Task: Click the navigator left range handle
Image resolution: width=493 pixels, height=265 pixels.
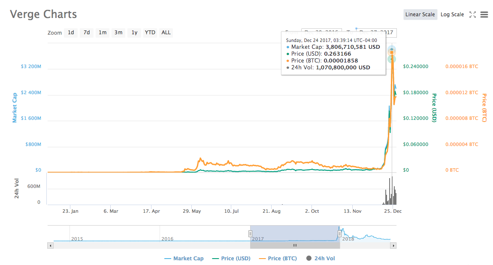Action: tap(250, 234)
